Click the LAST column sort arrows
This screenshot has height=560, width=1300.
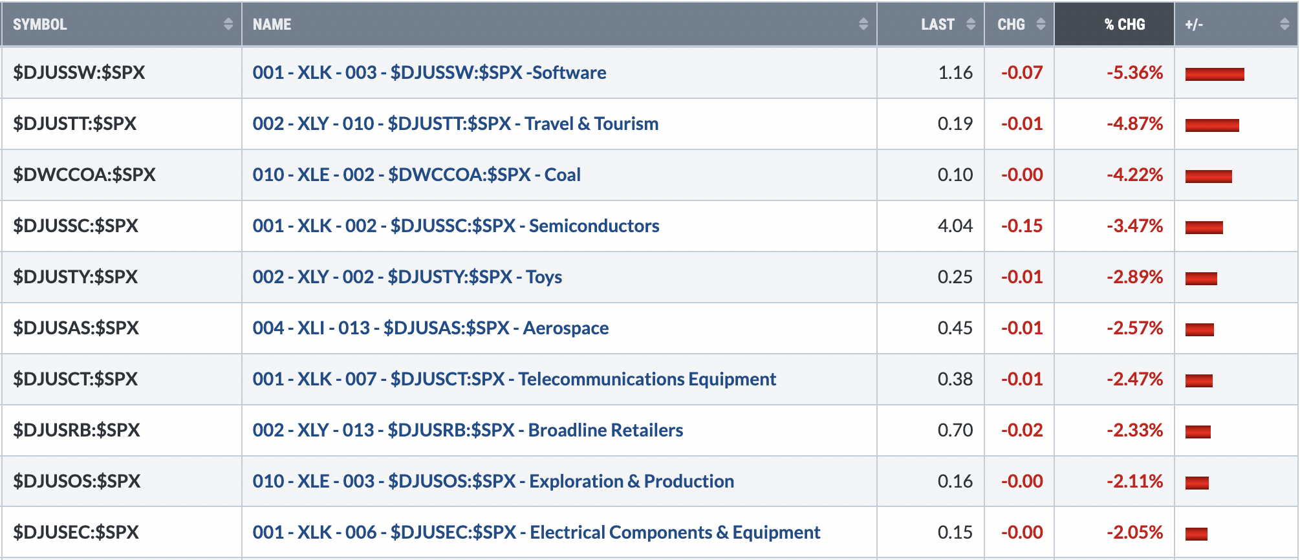coord(970,24)
